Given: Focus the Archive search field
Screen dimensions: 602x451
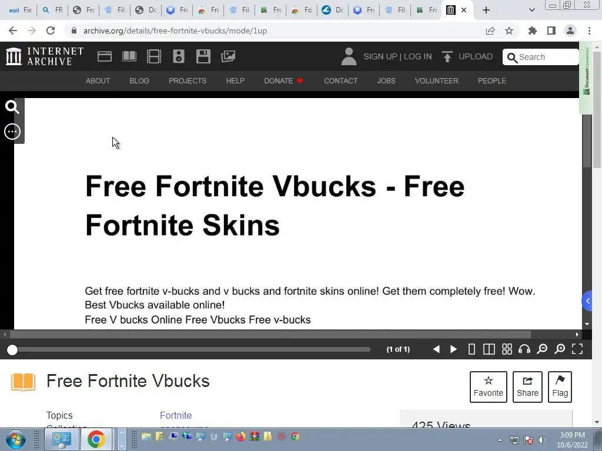Looking at the screenshot, I should (x=540, y=57).
